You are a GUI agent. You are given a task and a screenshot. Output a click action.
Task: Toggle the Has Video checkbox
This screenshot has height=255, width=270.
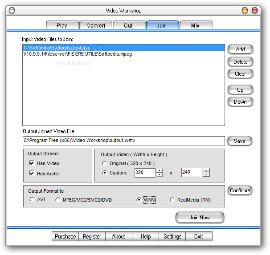click(32, 163)
